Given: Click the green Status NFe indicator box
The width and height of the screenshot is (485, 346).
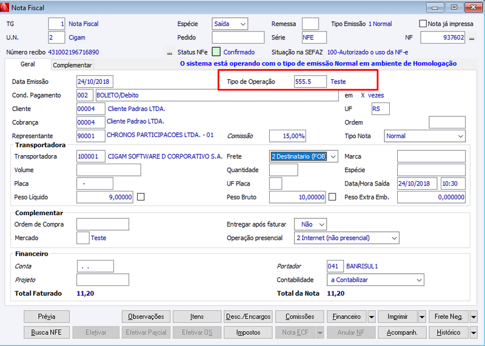Looking at the screenshot, I should (x=216, y=52).
